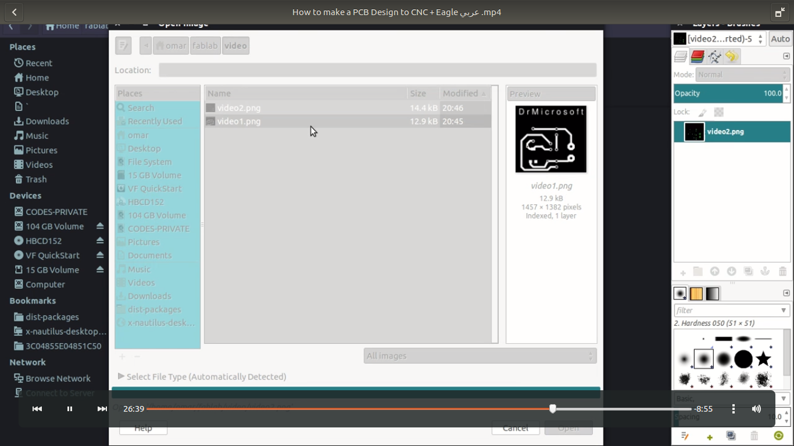Toggle the type-a-file-name button in Open Image
This screenshot has height=446, width=794.
pyautogui.click(x=123, y=45)
